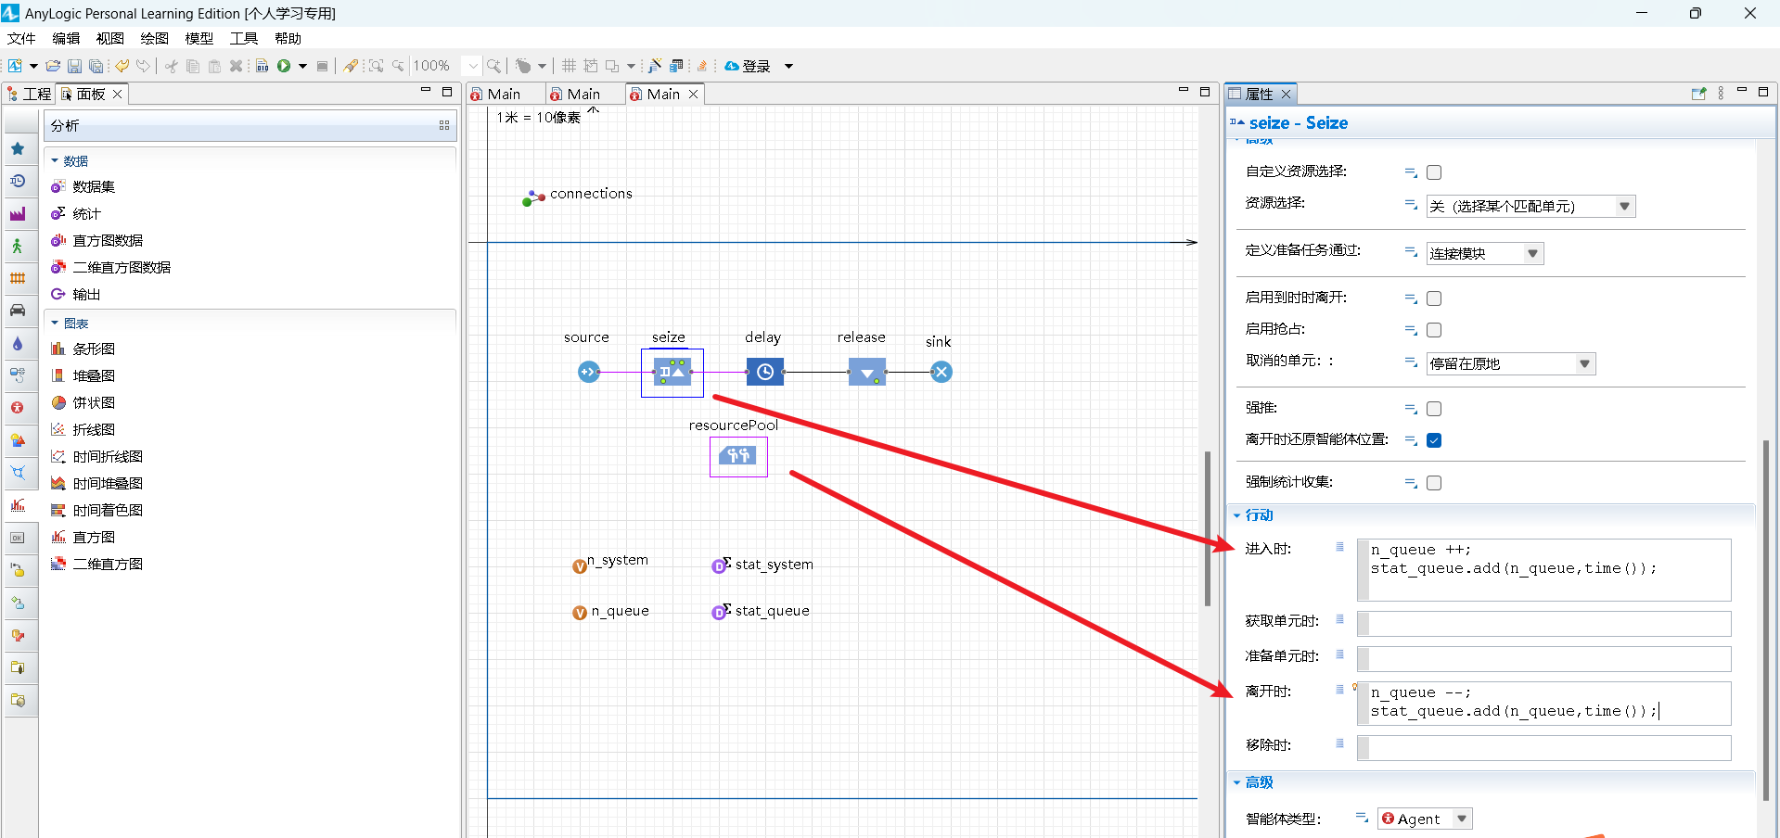
Task: Open model file with toolbar folder icon
Action: tap(53, 66)
